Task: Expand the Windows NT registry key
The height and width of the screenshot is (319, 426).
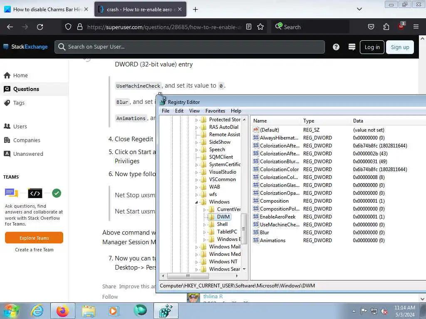Action: [196, 262]
